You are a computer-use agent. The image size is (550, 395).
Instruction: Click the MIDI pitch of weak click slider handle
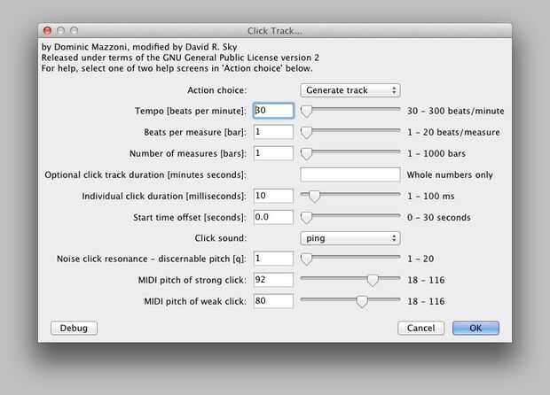[361, 301]
